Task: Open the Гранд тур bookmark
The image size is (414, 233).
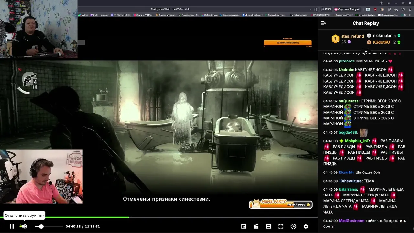Action: click(343, 15)
